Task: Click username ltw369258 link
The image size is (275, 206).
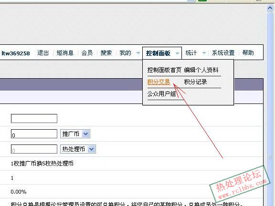Action: click(x=16, y=53)
